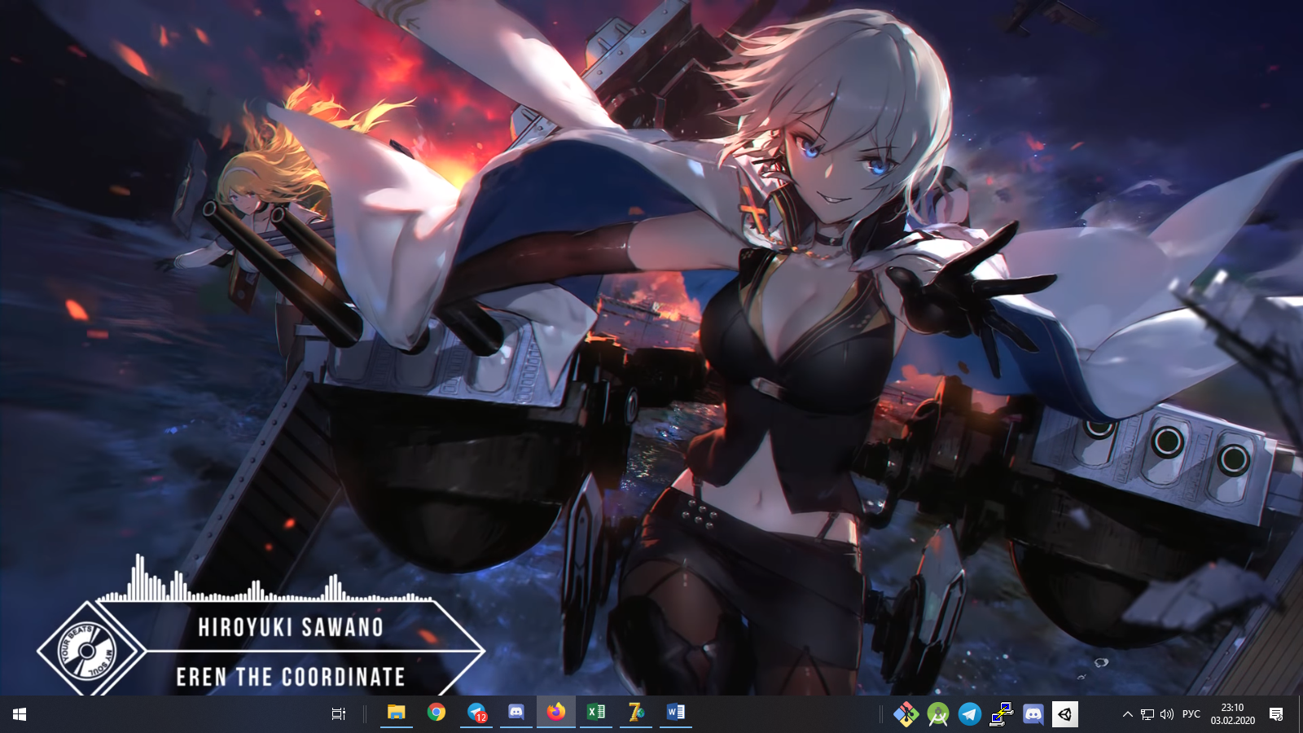Image resolution: width=1303 pixels, height=733 pixels.
Task: Launch the Discord shortcut beside the Unity icon
Action: (x=1033, y=714)
